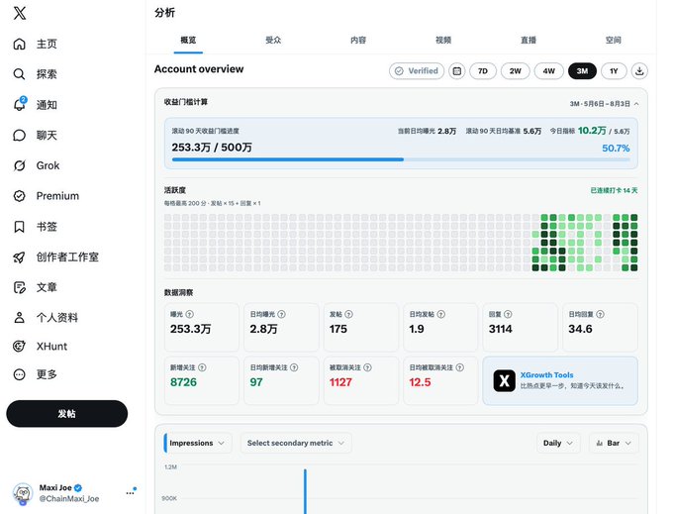Click the help icon next to 日均回复
This screenshot has height=514, width=673.
[x=600, y=314]
